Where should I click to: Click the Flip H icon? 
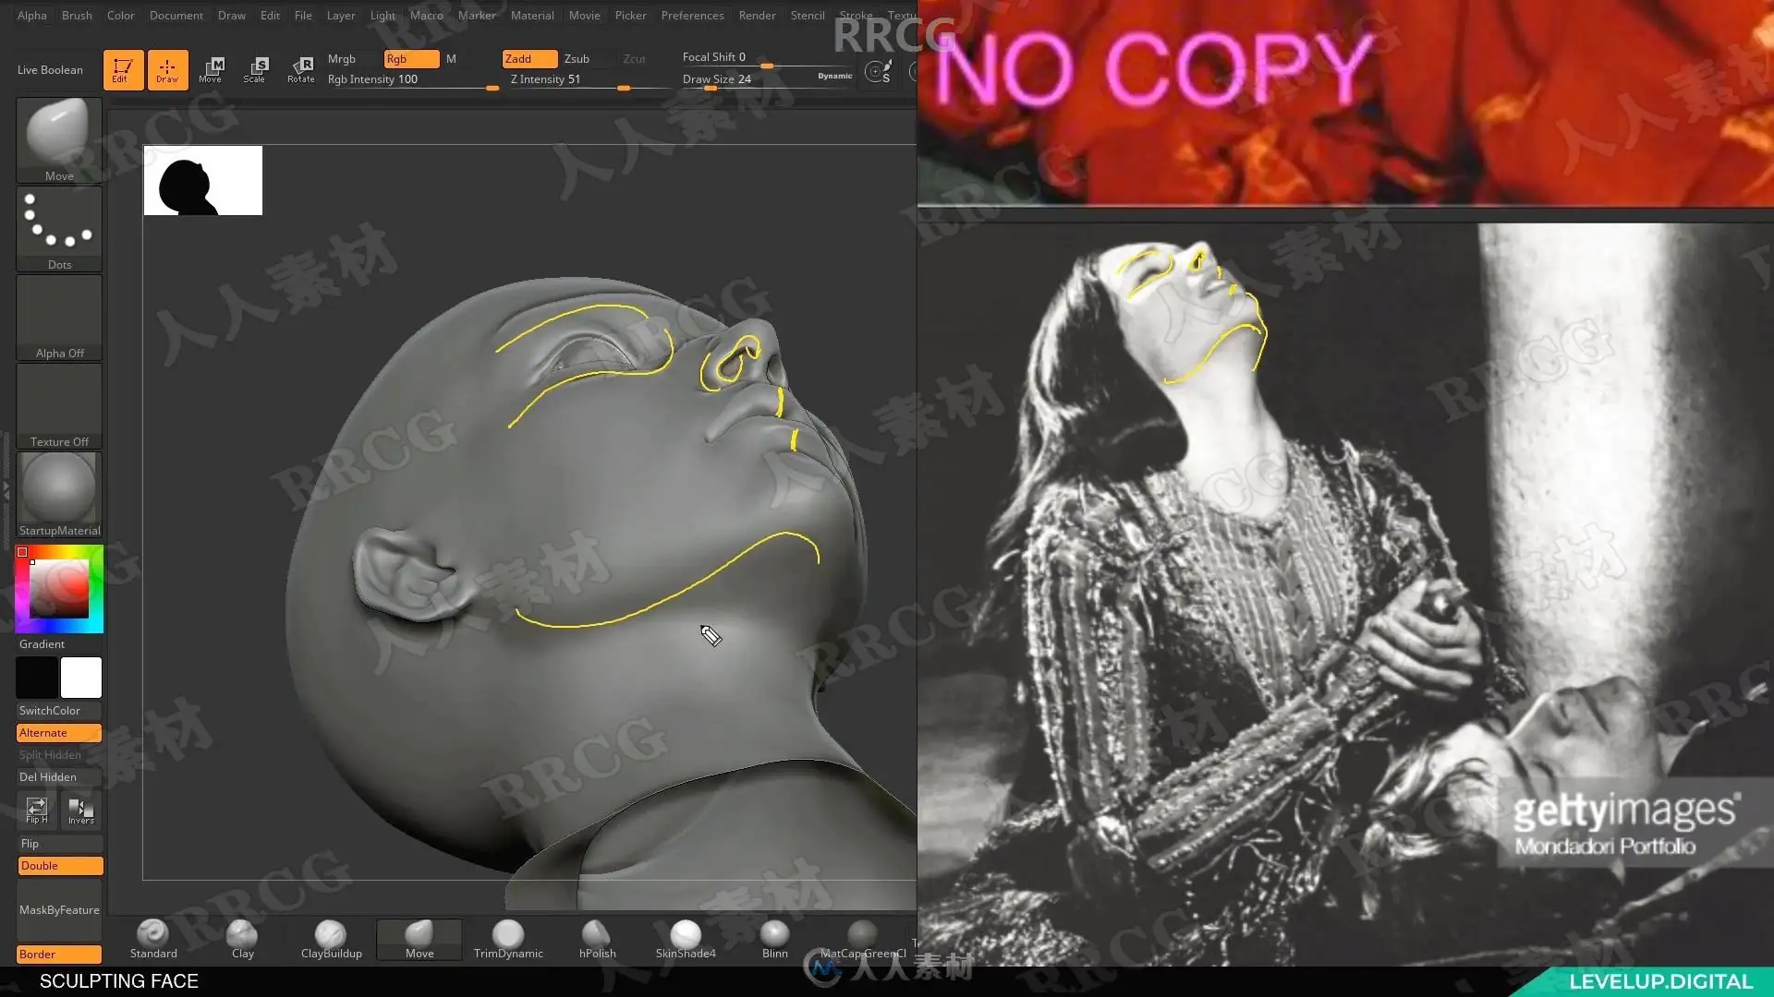(37, 811)
